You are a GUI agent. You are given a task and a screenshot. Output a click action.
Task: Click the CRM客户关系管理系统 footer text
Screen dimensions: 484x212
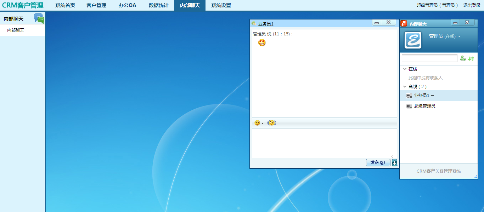pyautogui.click(x=439, y=171)
